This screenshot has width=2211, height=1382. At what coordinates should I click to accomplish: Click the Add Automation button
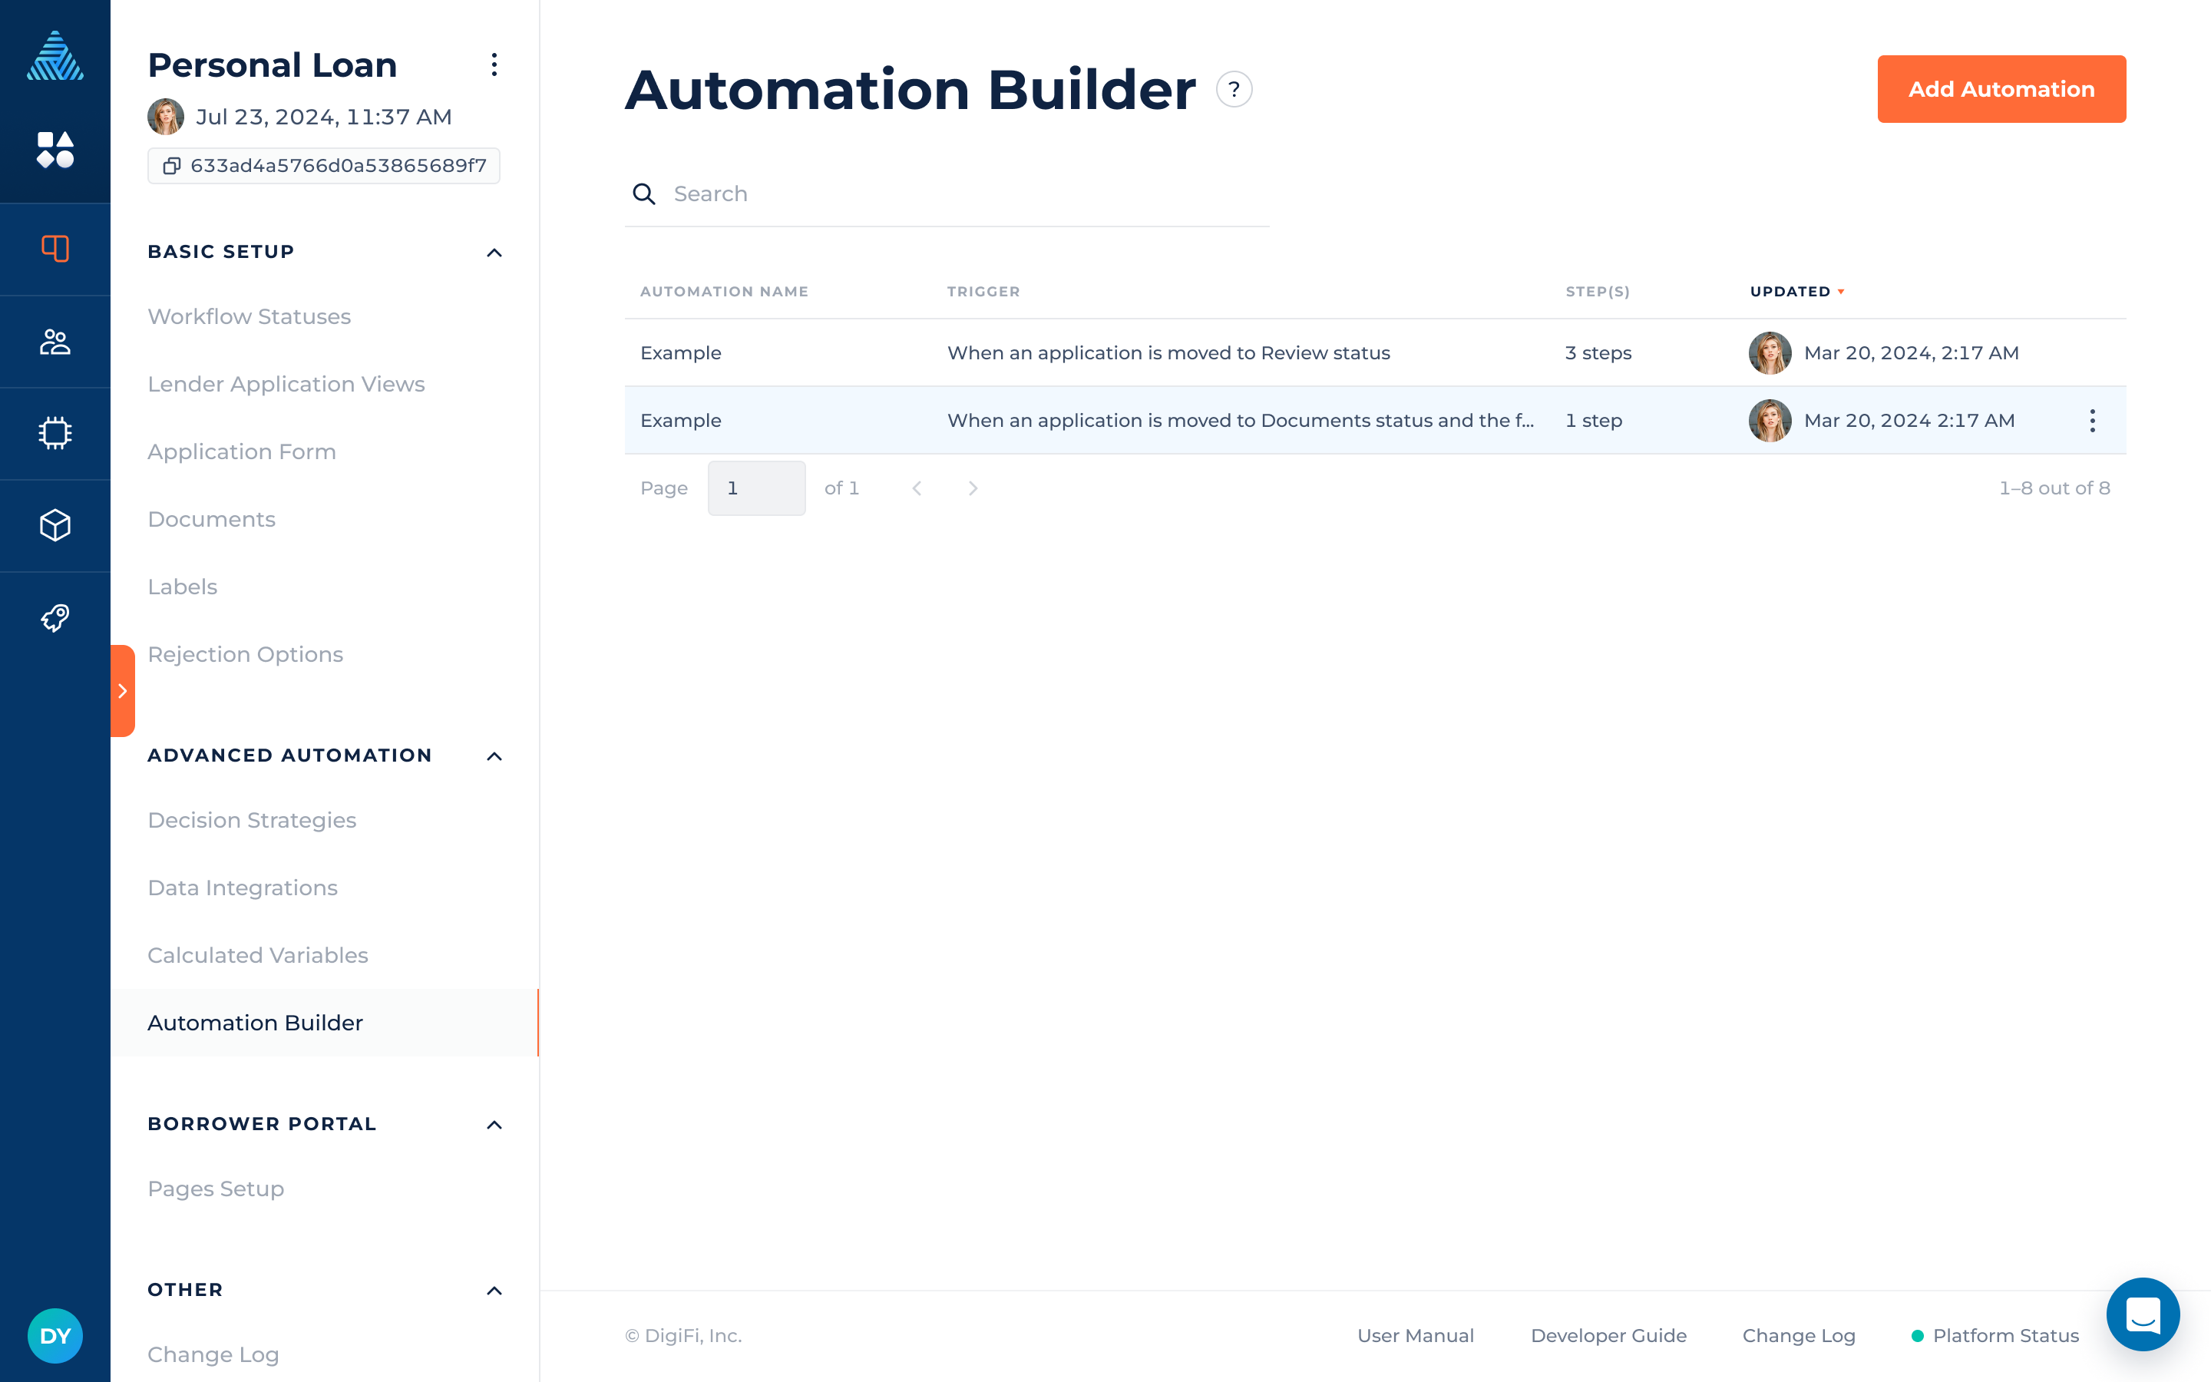[x=2001, y=89]
